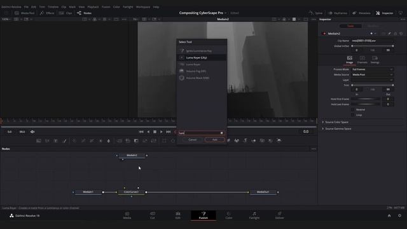Add the Renderer 3D tool from the toolbar
407x229 pixels.
pyautogui.click(x=279, y=141)
